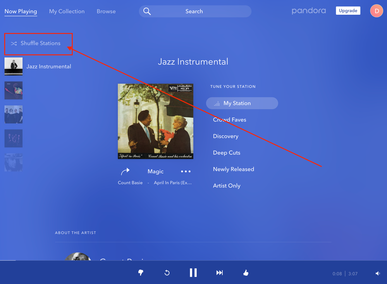
Task: Go to the Browse tab
Action: coord(106,11)
